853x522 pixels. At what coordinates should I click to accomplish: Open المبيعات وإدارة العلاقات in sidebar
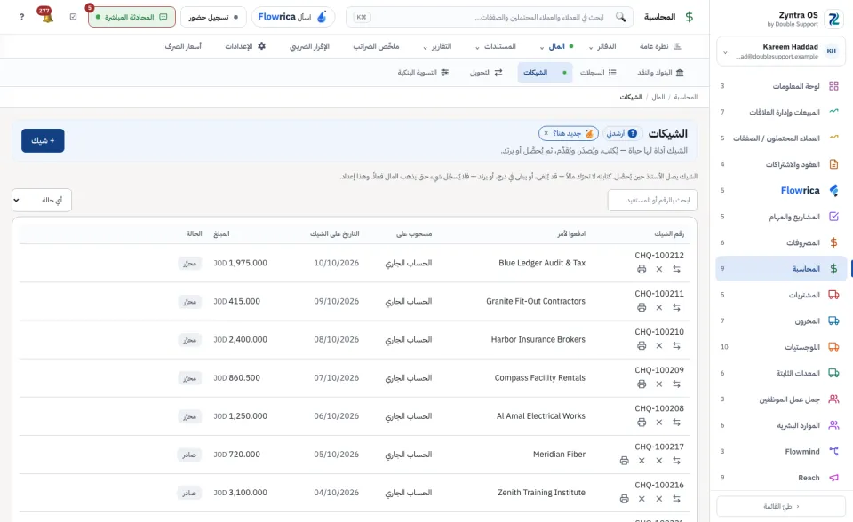point(781,112)
